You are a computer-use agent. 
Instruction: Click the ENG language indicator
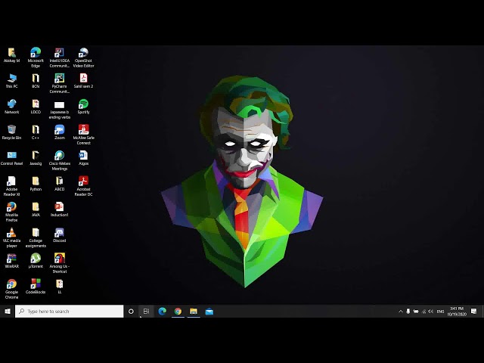pos(440,311)
